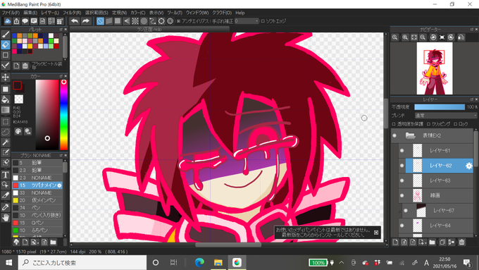Choose the ふちペン brush
479x270 pixels.
pyautogui.click(x=37, y=230)
